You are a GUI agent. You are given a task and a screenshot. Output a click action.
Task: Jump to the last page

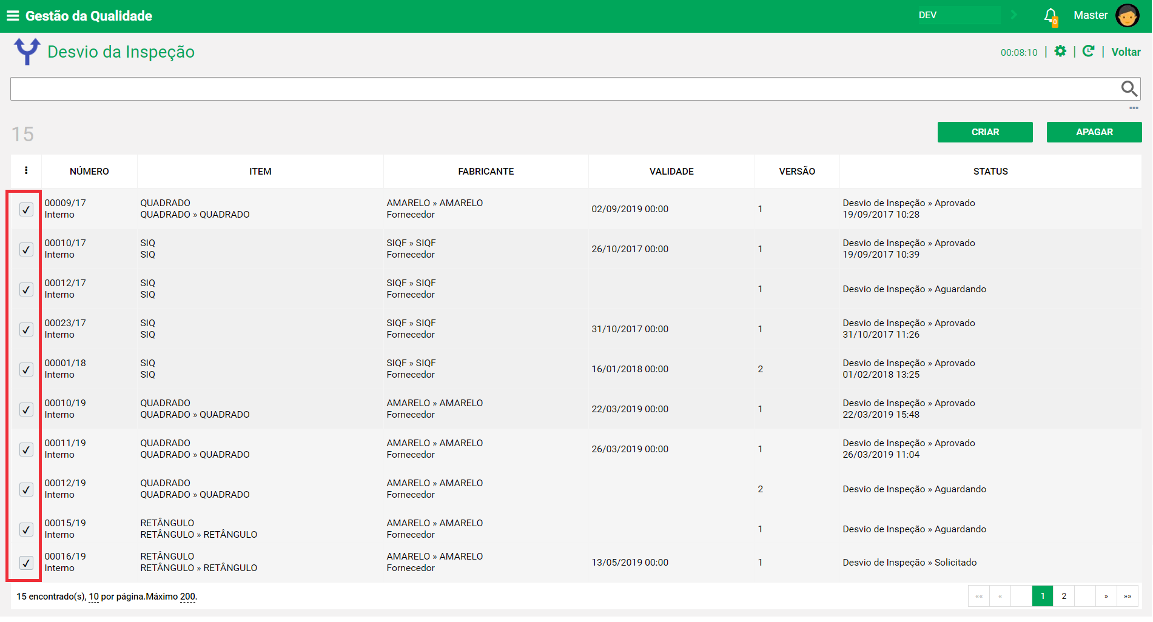click(1128, 596)
